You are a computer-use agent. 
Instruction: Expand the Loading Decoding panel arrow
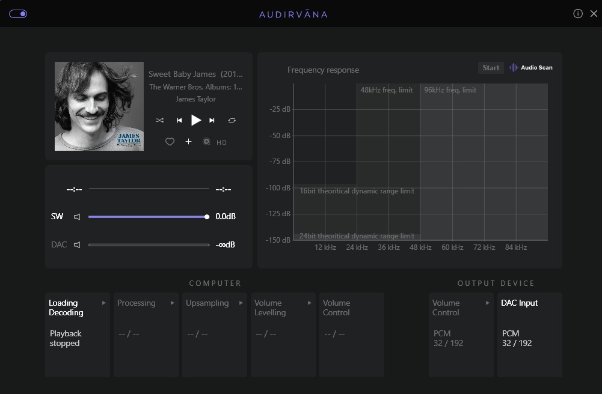[104, 303]
